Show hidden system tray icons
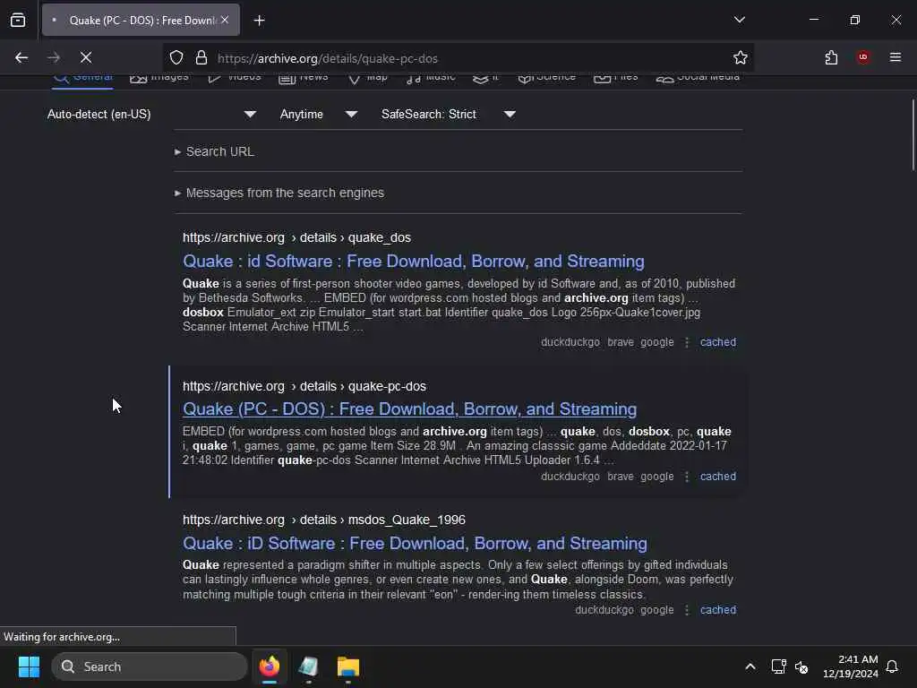The width and height of the screenshot is (917, 688). 750,666
